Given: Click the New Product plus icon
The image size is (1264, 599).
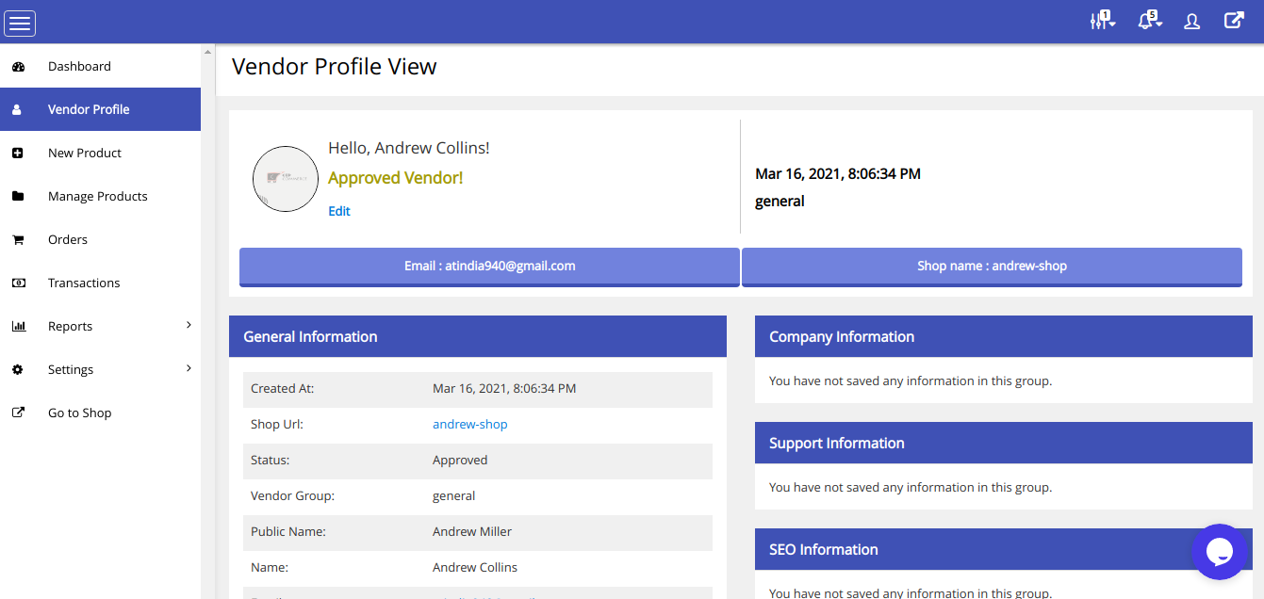Looking at the screenshot, I should [x=18, y=154].
